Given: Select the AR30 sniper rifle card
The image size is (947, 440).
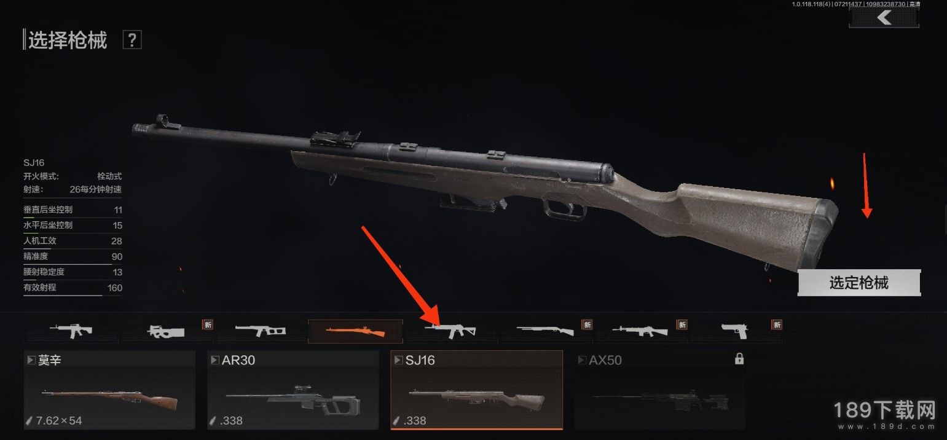Looking at the screenshot, I should click(293, 390).
